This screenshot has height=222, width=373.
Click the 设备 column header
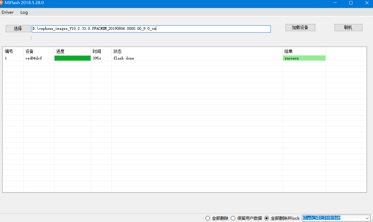pyautogui.click(x=39, y=51)
